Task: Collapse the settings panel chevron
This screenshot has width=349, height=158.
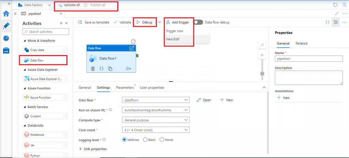Action: tap(264, 87)
